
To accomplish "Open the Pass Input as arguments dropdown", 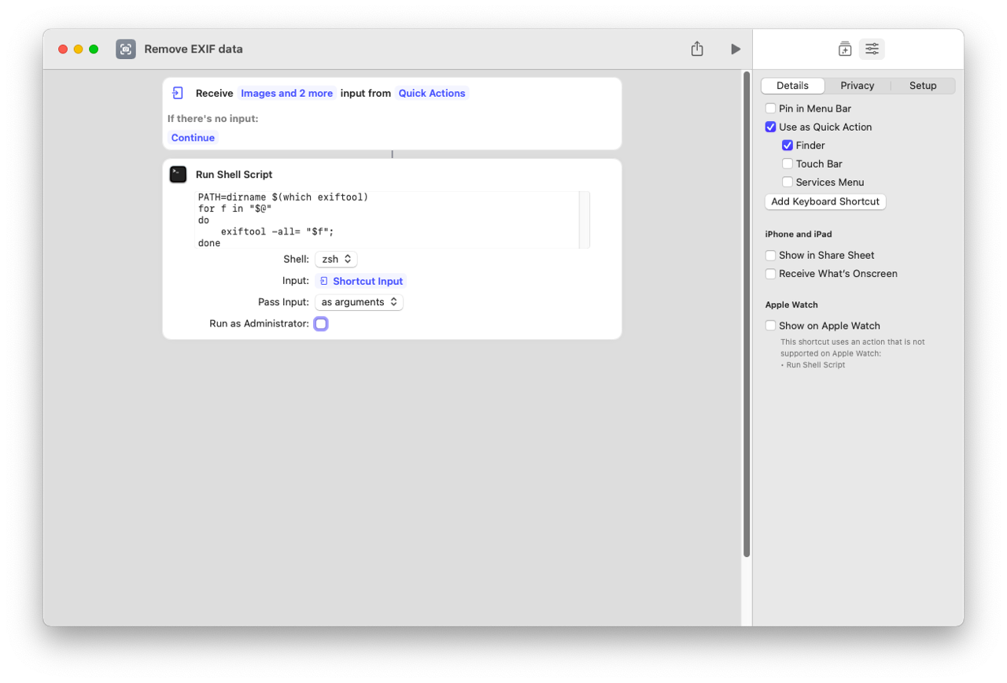I will (359, 302).
